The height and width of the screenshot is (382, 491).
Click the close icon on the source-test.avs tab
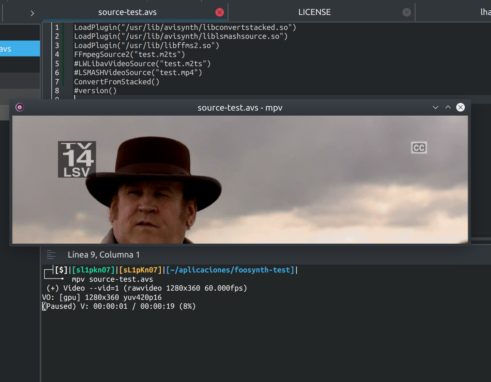[x=220, y=12]
